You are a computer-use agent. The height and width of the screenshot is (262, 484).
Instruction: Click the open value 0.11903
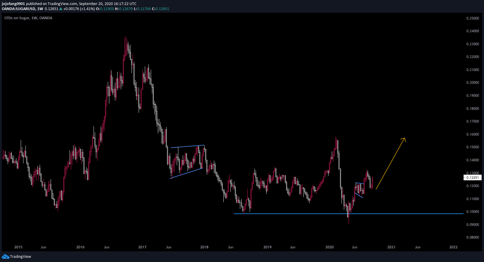107,9
